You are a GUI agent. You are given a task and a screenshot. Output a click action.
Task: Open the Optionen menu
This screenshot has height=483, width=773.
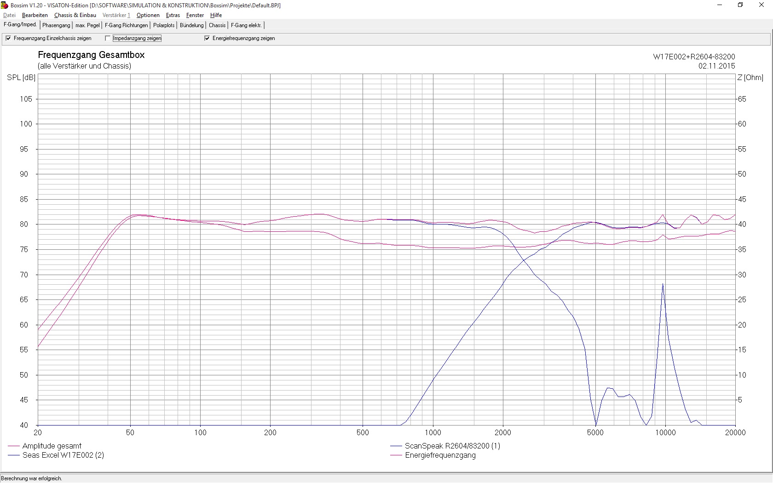[148, 15]
